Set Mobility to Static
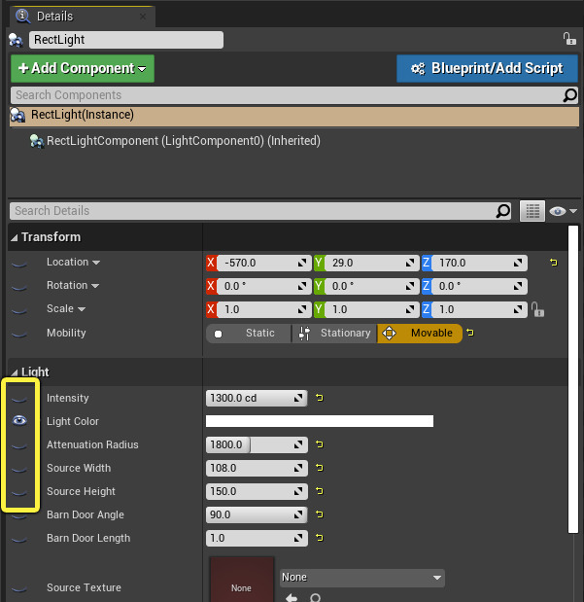584x602 pixels. pos(249,334)
